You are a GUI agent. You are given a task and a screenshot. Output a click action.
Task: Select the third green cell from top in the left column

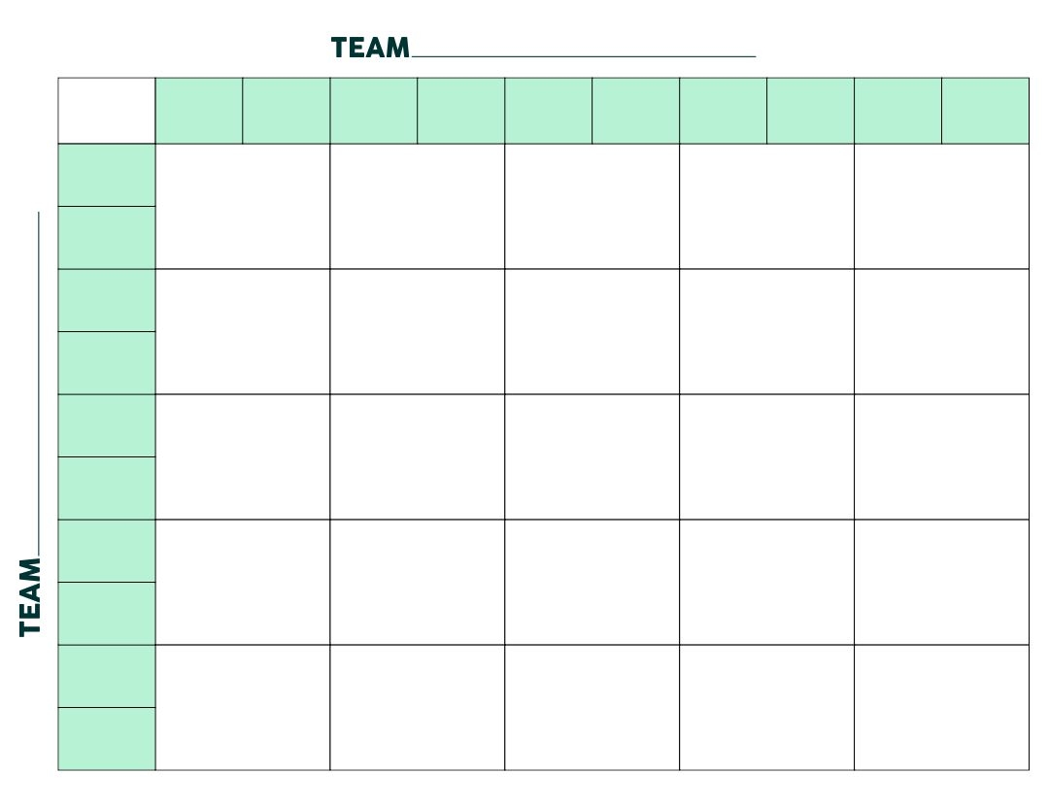click(x=107, y=300)
